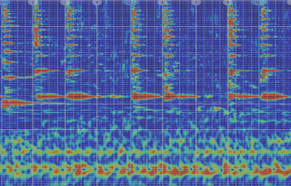Click beat 2 marker before bar 12.1
Image resolution: width=291 pixels, height=186 pixels.
[x=33, y=3]
